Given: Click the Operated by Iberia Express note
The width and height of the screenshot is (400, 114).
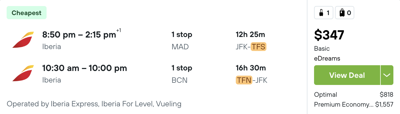Looking at the screenshot, I should 94,104.
